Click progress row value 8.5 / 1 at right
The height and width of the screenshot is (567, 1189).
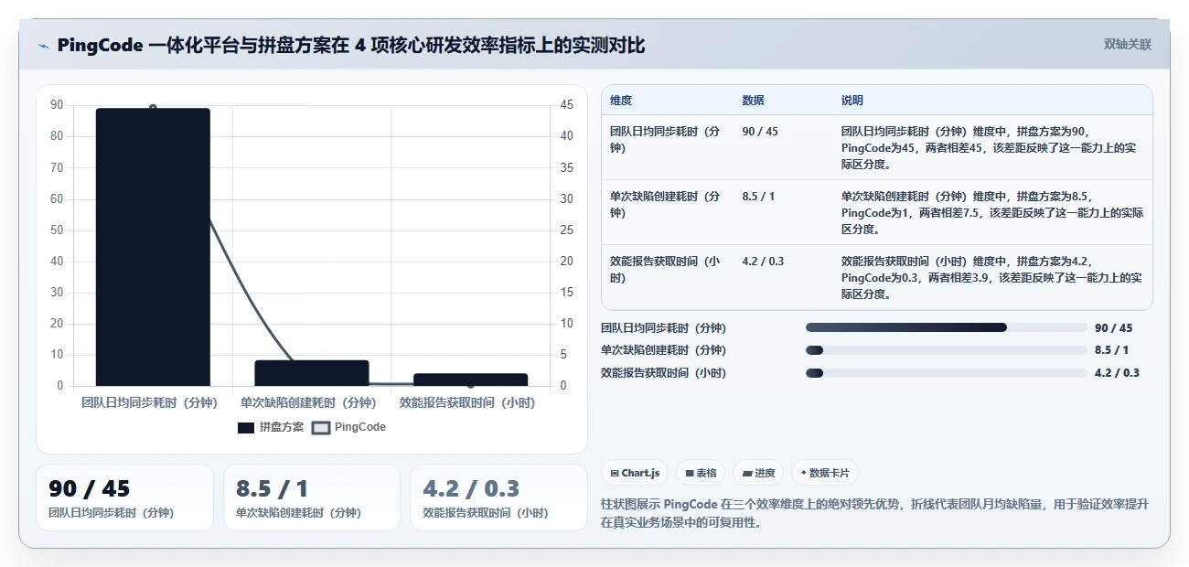[x=1111, y=350]
